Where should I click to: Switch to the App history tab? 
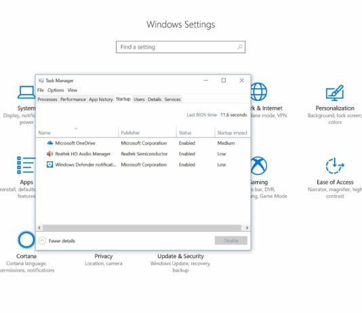[101, 100]
